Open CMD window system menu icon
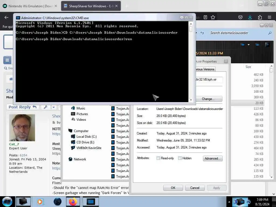Image resolution: width=276 pixels, height=207 pixels. click(18, 18)
